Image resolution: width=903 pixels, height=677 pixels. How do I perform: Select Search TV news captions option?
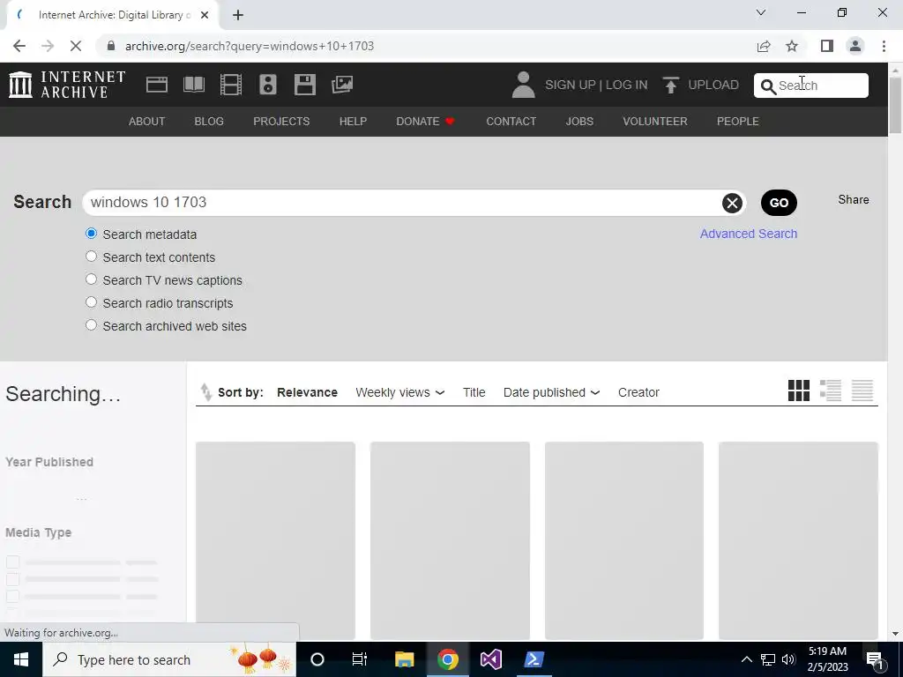pyautogui.click(x=91, y=279)
